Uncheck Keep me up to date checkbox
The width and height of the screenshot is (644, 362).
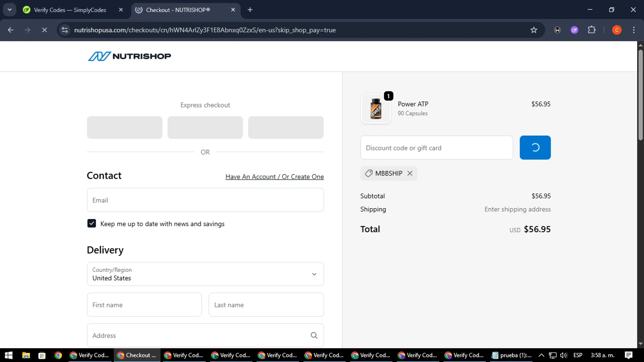click(91, 223)
